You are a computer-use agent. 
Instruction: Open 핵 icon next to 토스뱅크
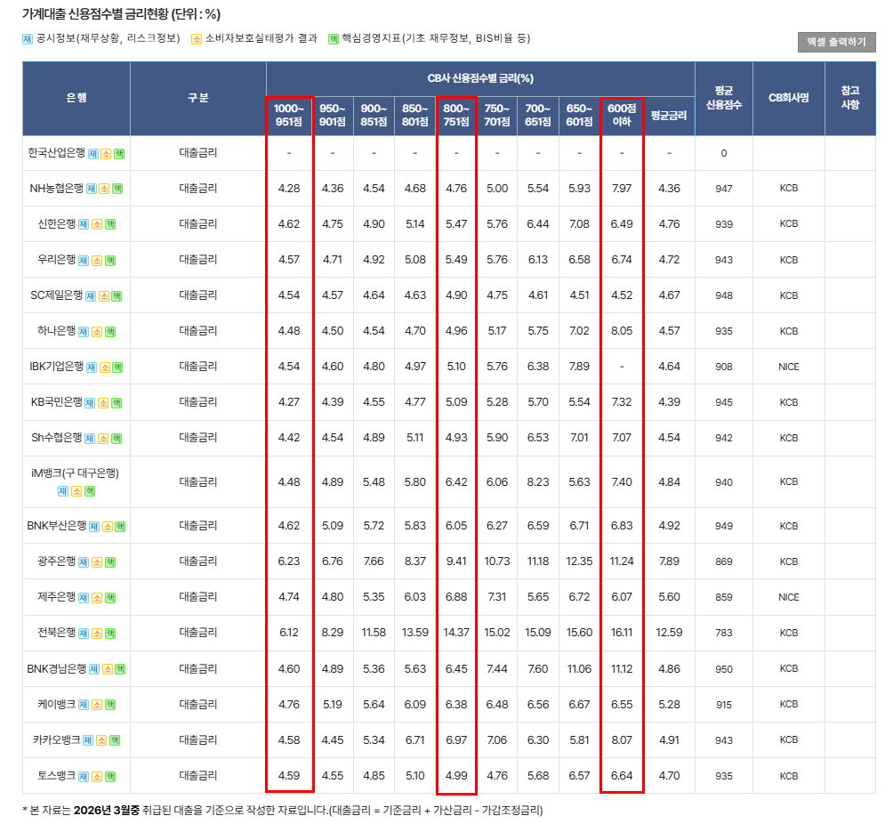coord(111,776)
